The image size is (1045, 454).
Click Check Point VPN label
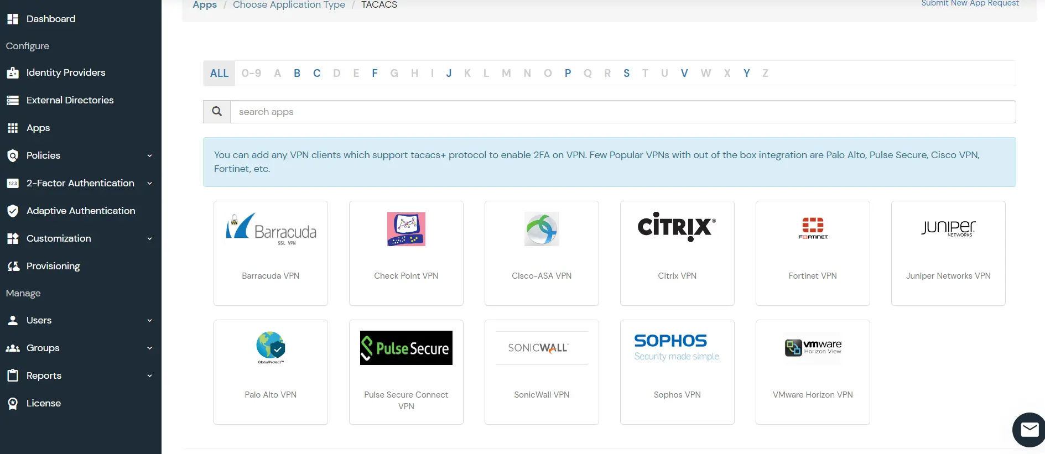point(406,276)
